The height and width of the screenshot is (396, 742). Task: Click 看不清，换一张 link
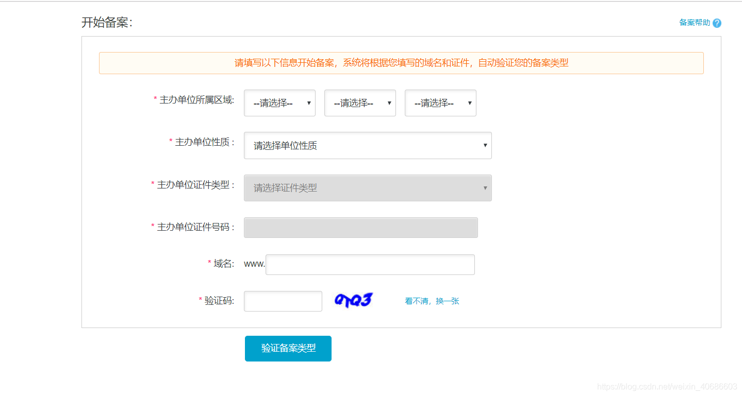point(432,301)
